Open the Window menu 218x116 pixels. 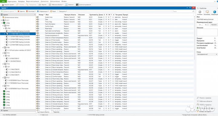coord(64,1)
